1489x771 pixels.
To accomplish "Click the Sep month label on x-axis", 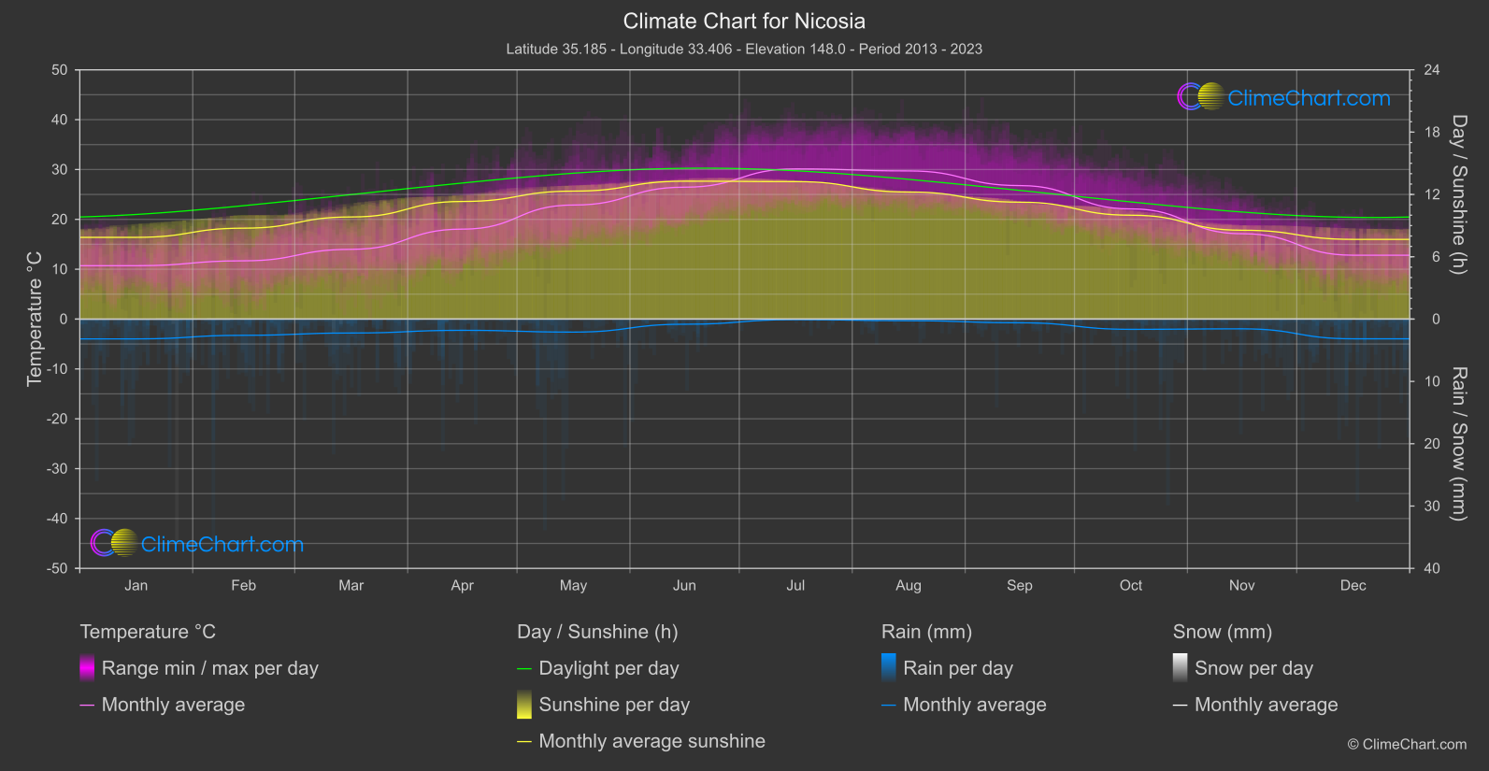I will click(x=1020, y=585).
